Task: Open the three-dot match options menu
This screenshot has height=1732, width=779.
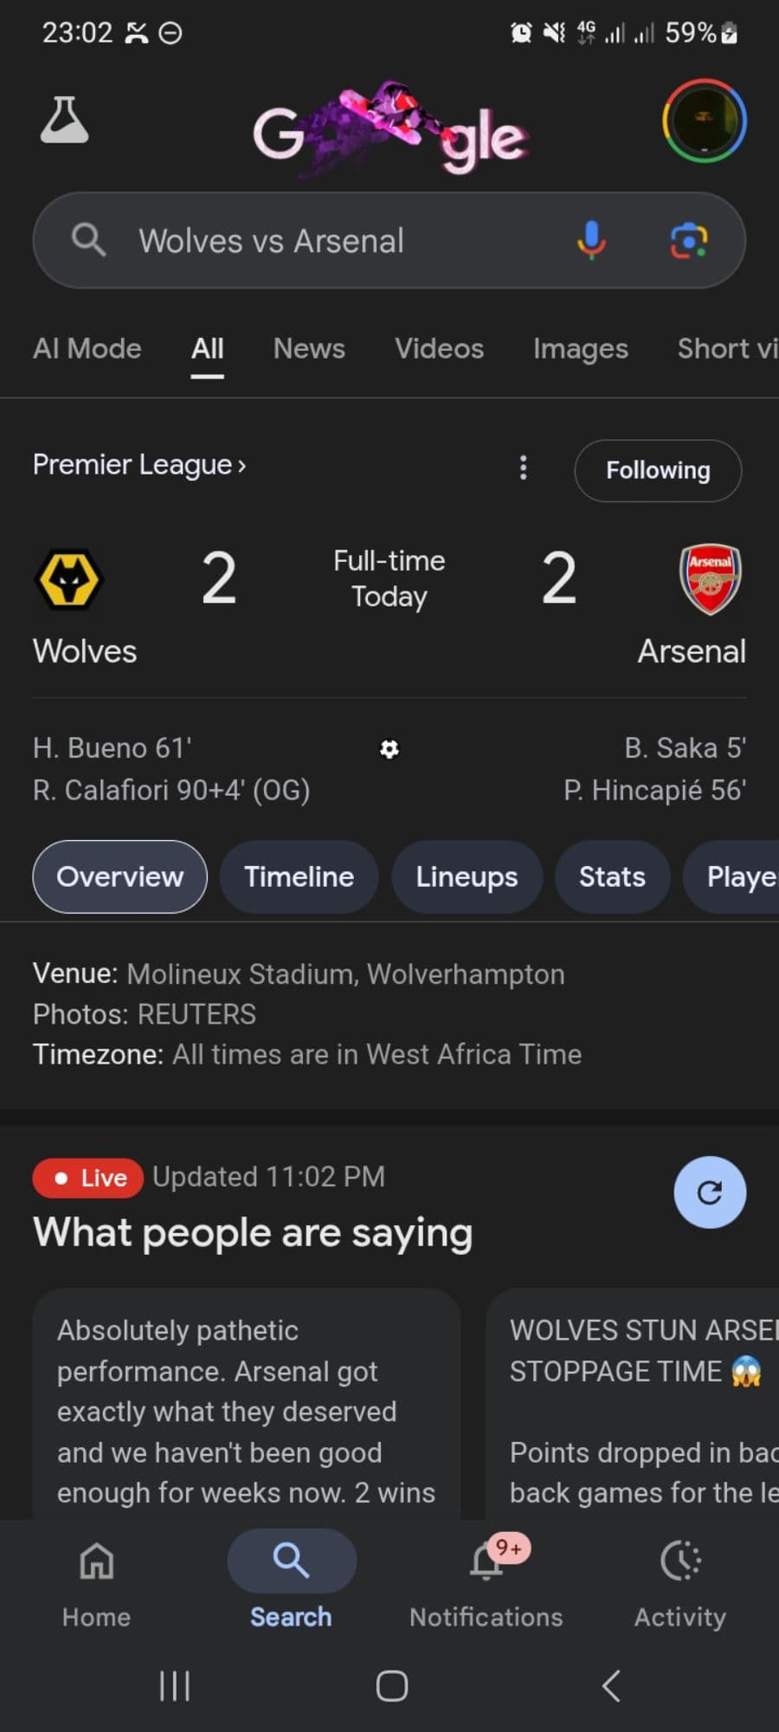Action: point(523,468)
